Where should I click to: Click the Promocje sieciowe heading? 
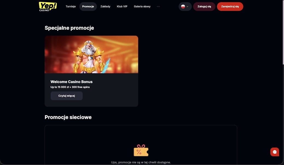(x=68, y=117)
